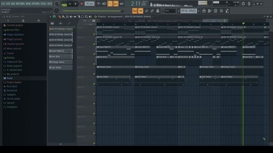The image size is (273, 153).
Task: Expand Samples folder in browser
Action: pyautogui.click(x=9, y=95)
